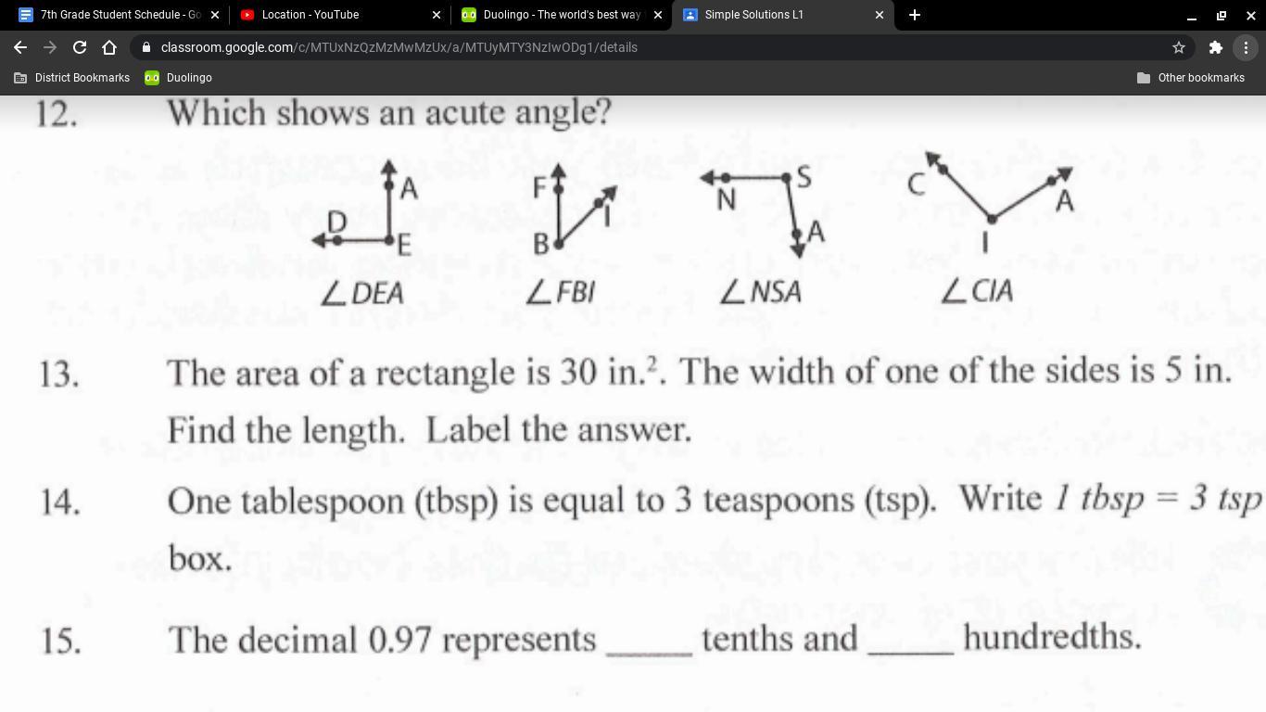Close the Location - YouTube tab
The height and width of the screenshot is (712, 1266).
437,15
